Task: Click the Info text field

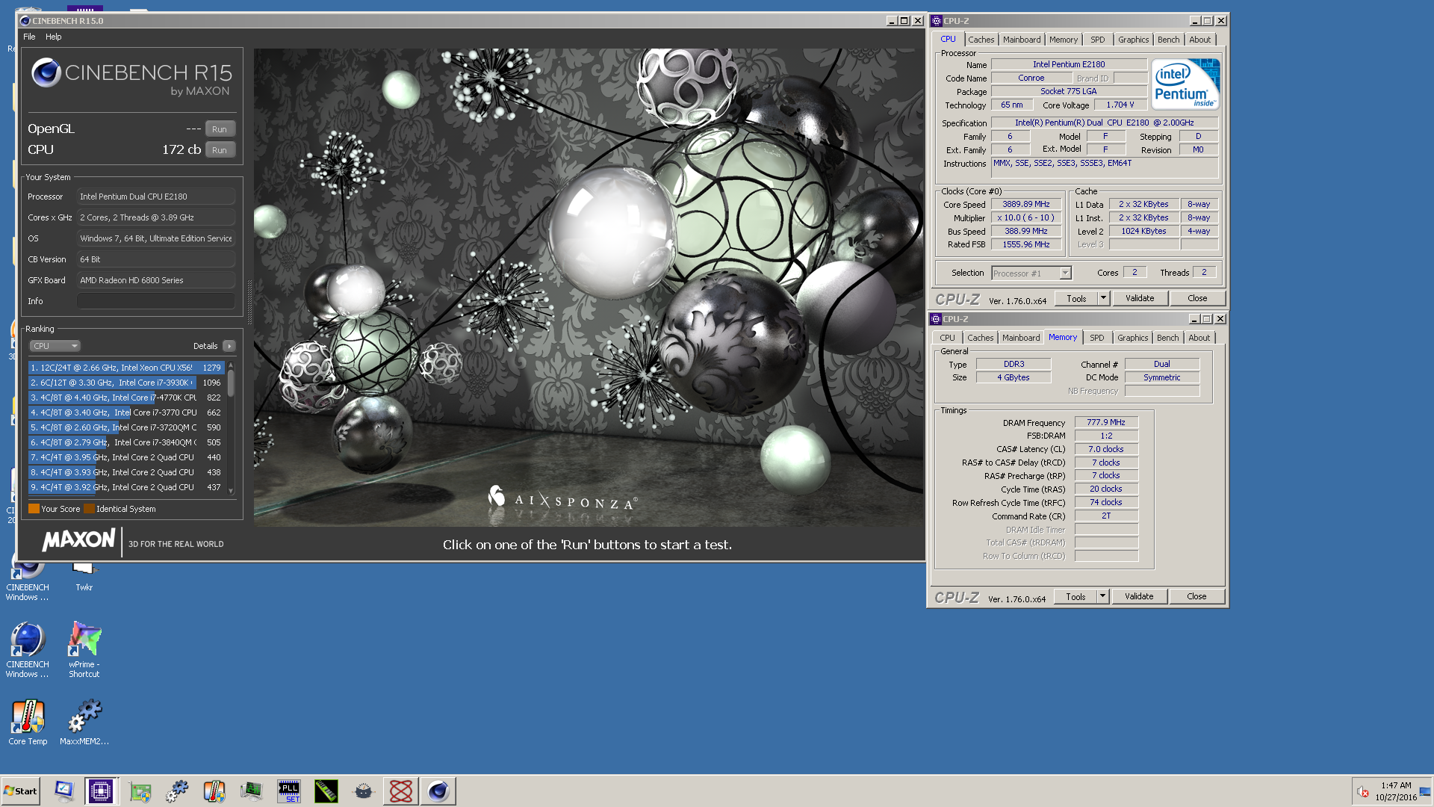Action: click(156, 301)
